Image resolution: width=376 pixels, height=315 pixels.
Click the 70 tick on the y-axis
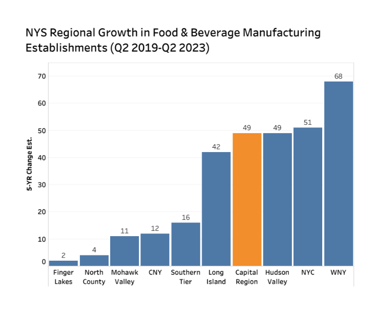42,76
